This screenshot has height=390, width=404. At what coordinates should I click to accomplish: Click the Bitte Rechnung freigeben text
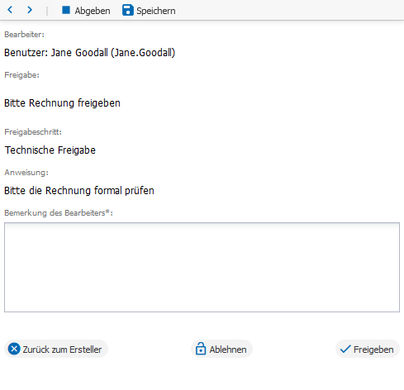click(62, 103)
